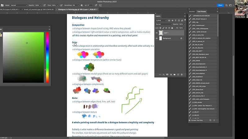Delete tool preset trash icon
Viewport: 248px width, 139px height.
214,120
